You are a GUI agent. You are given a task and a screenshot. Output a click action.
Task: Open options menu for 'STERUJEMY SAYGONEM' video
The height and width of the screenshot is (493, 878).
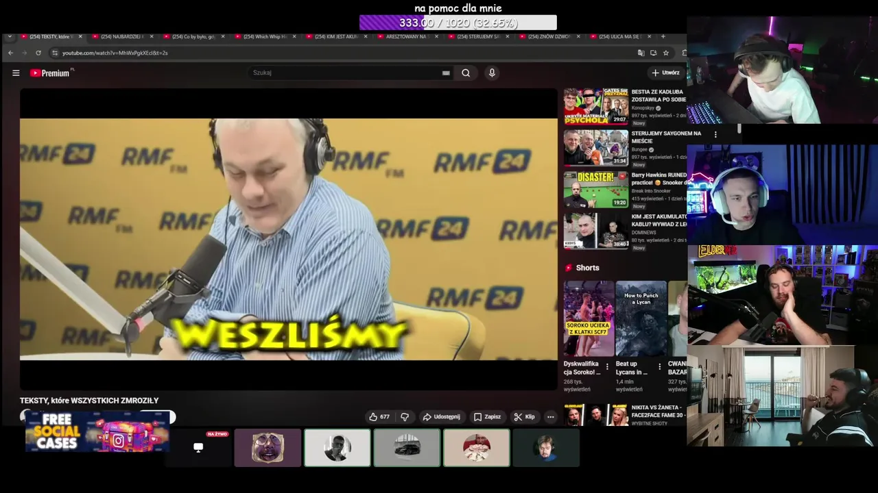715,135
